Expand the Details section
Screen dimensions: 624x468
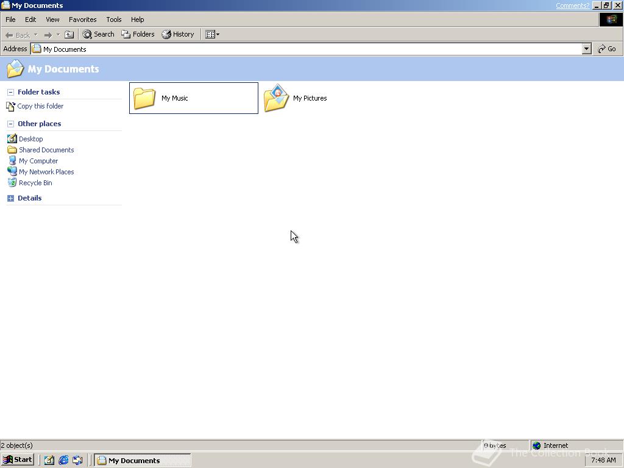[11, 198]
